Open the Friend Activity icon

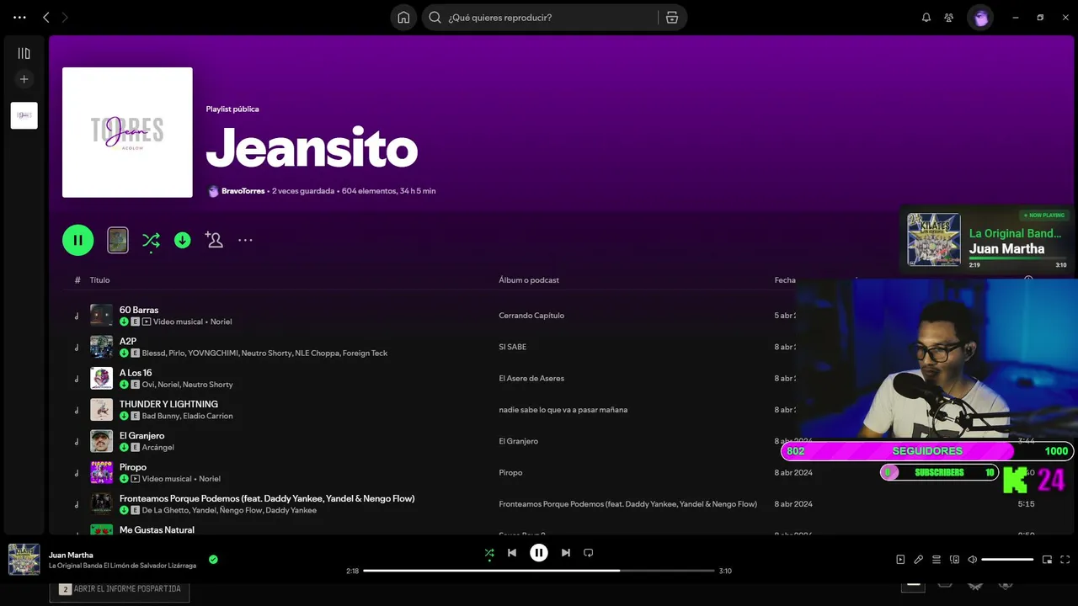pos(949,17)
